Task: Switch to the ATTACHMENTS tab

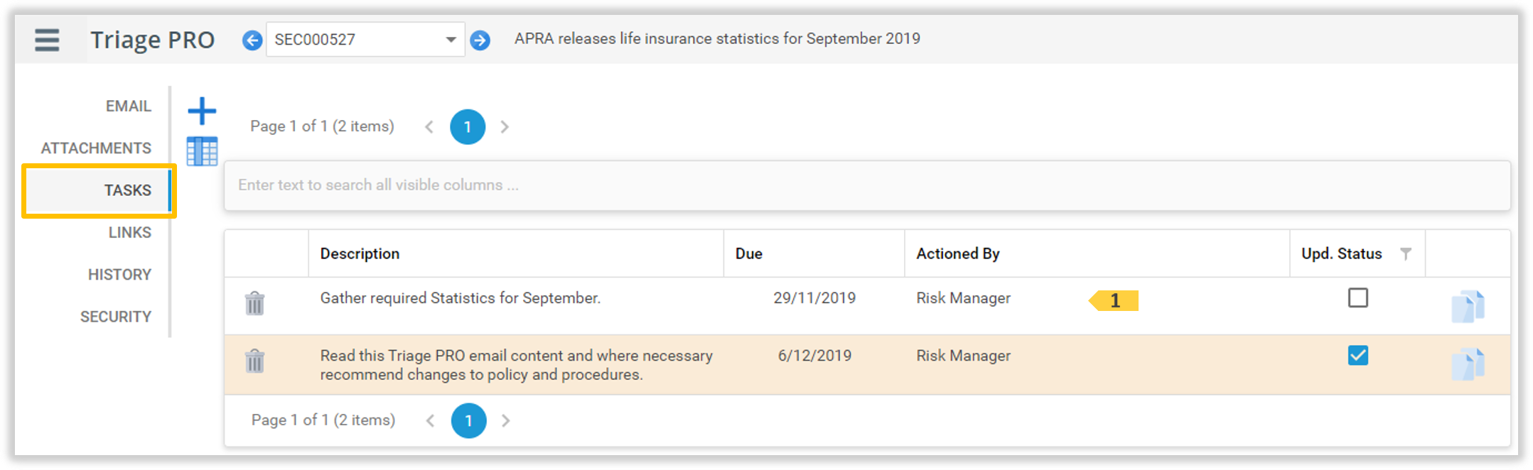Action: [x=96, y=148]
